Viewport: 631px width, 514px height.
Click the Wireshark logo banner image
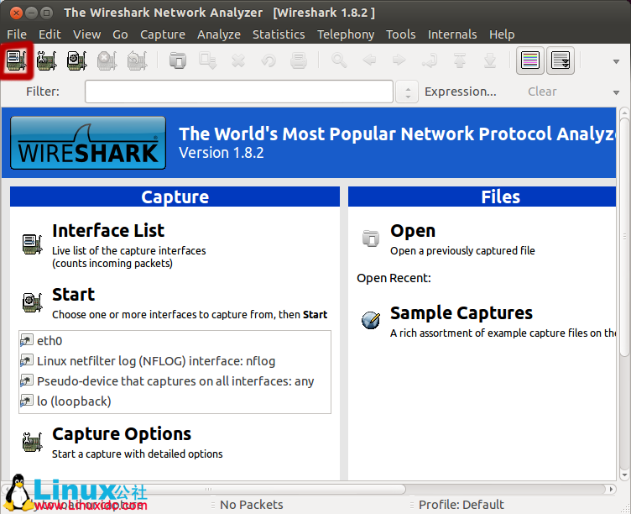click(x=88, y=143)
